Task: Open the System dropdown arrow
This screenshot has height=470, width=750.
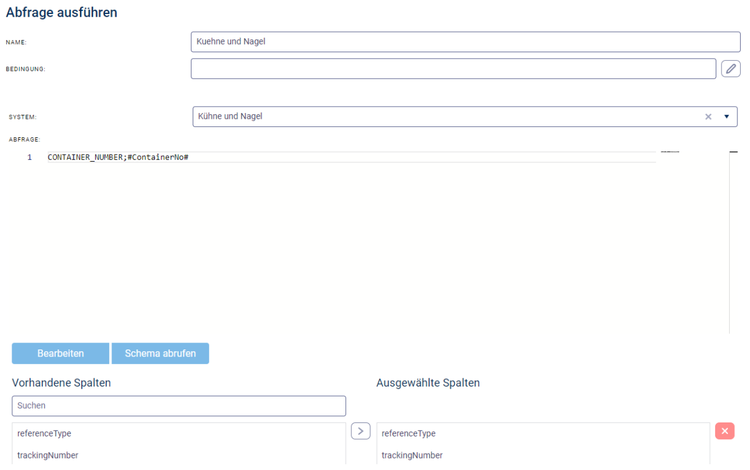Action: (x=726, y=116)
